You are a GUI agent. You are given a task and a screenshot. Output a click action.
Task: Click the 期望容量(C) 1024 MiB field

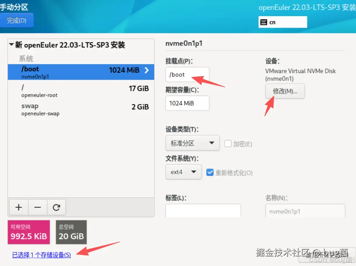click(187, 103)
